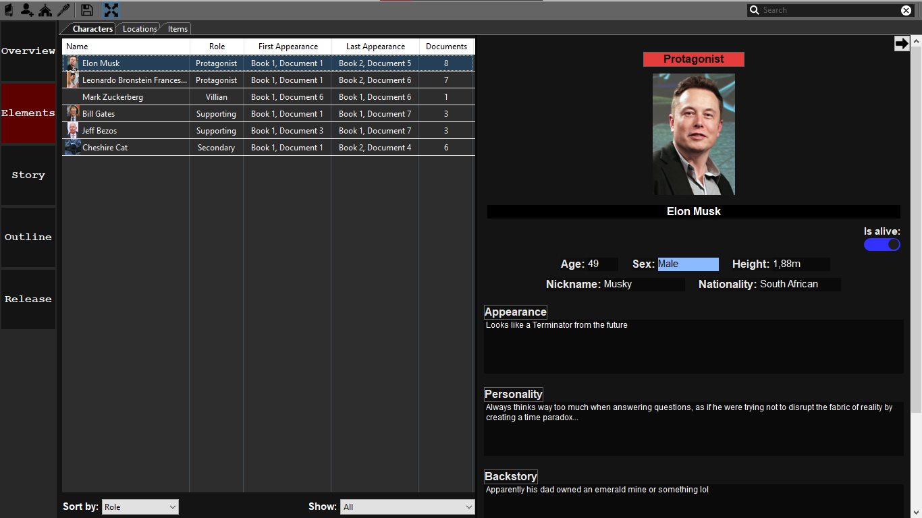Click Book 2, Document 5 last appearance cell

coord(375,63)
